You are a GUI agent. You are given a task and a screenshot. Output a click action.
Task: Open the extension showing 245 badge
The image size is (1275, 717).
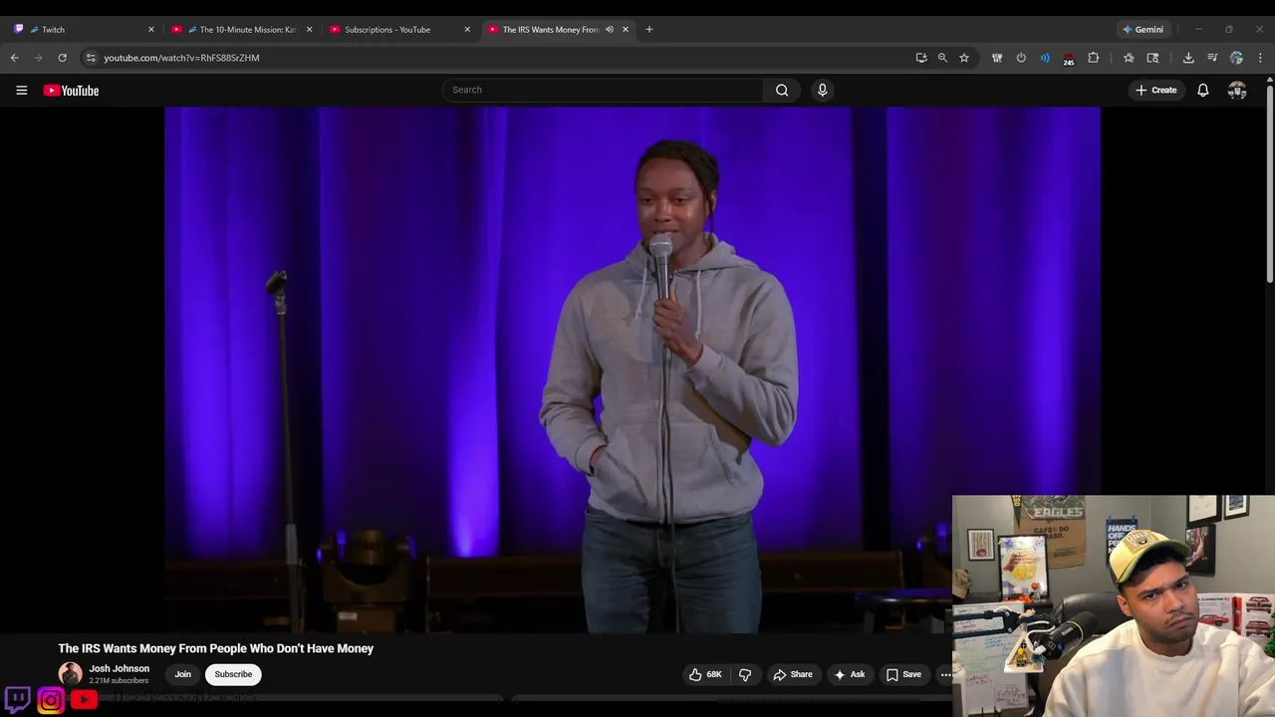(x=1069, y=59)
